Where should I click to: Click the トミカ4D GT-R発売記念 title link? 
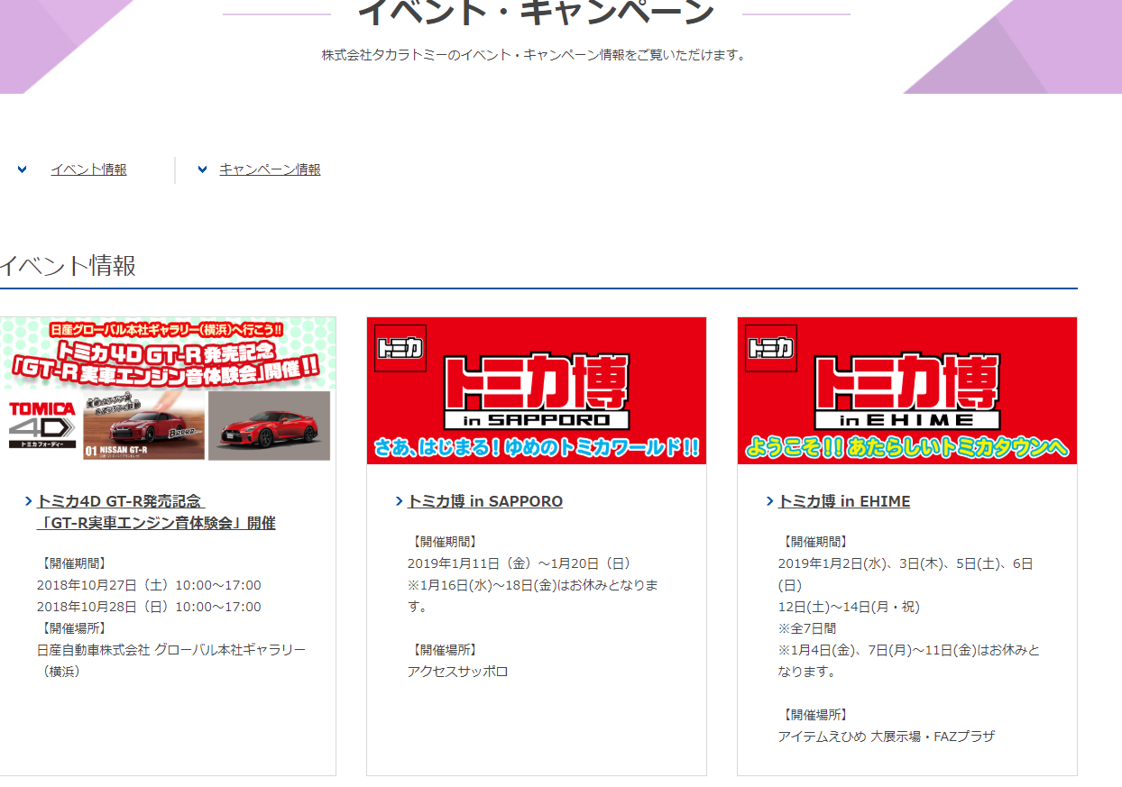[x=121, y=501]
